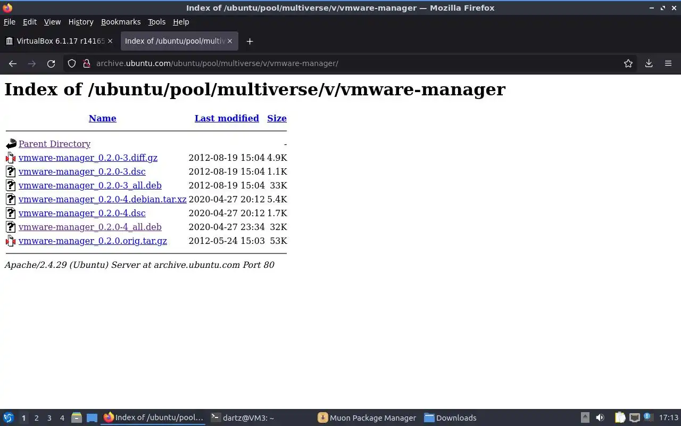Click the Parent Directory folder icon
This screenshot has height=426, width=681.
click(11, 144)
